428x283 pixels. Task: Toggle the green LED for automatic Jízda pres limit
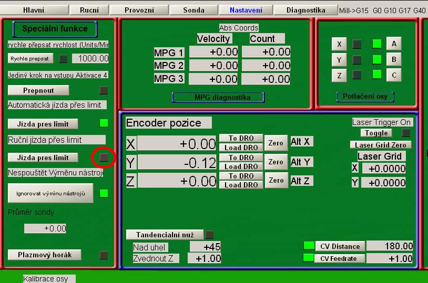point(104,123)
